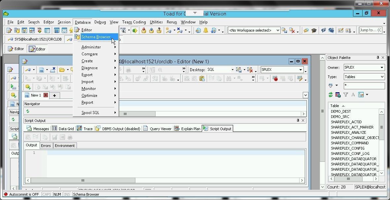Click the paste clipboard icon in Editor toolbar
This screenshot has height=200, width=390.
202,79
